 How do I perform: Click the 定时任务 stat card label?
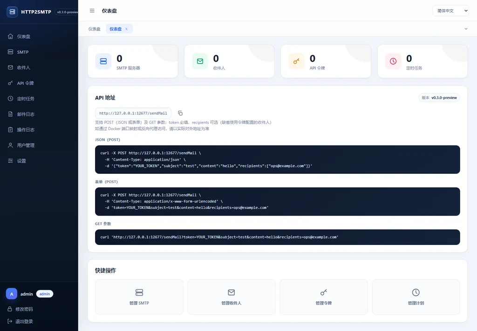point(414,68)
